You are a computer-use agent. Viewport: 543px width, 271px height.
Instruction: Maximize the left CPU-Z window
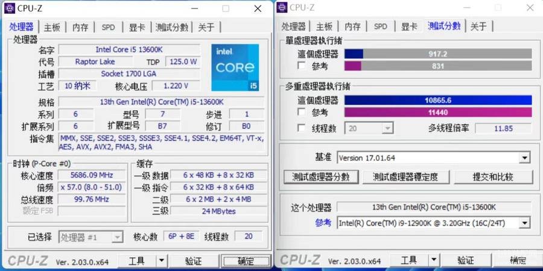(x=226, y=8)
